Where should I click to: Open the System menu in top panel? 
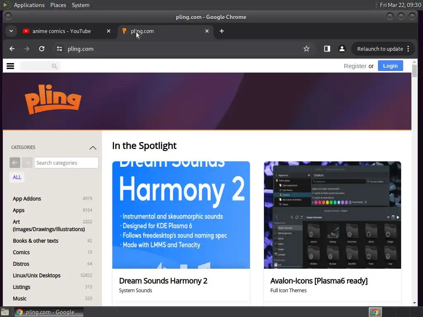81,5
